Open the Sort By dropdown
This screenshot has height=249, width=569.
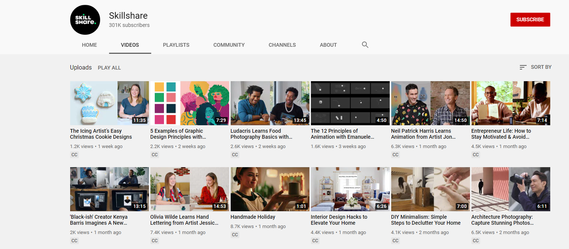coord(535,67)
